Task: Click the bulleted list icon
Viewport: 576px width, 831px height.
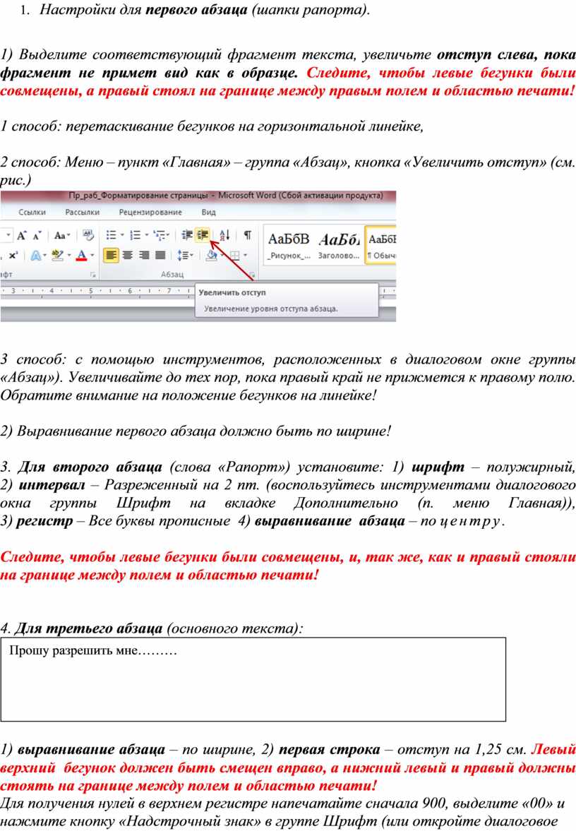Action: pos(111,234)
